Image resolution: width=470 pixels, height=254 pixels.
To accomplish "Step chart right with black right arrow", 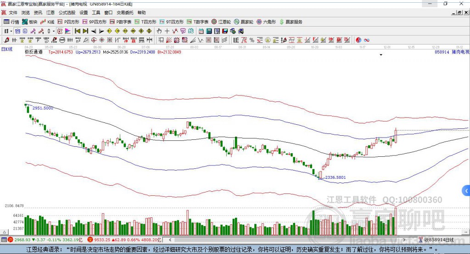I will point(101,31).
